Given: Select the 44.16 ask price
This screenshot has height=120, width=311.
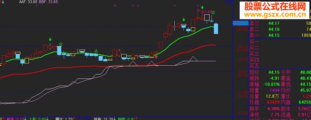Looking at the screenshot, I should point(274,29).
